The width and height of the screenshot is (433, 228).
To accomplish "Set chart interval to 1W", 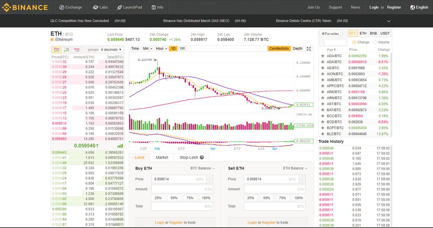I will coord(182,48).
